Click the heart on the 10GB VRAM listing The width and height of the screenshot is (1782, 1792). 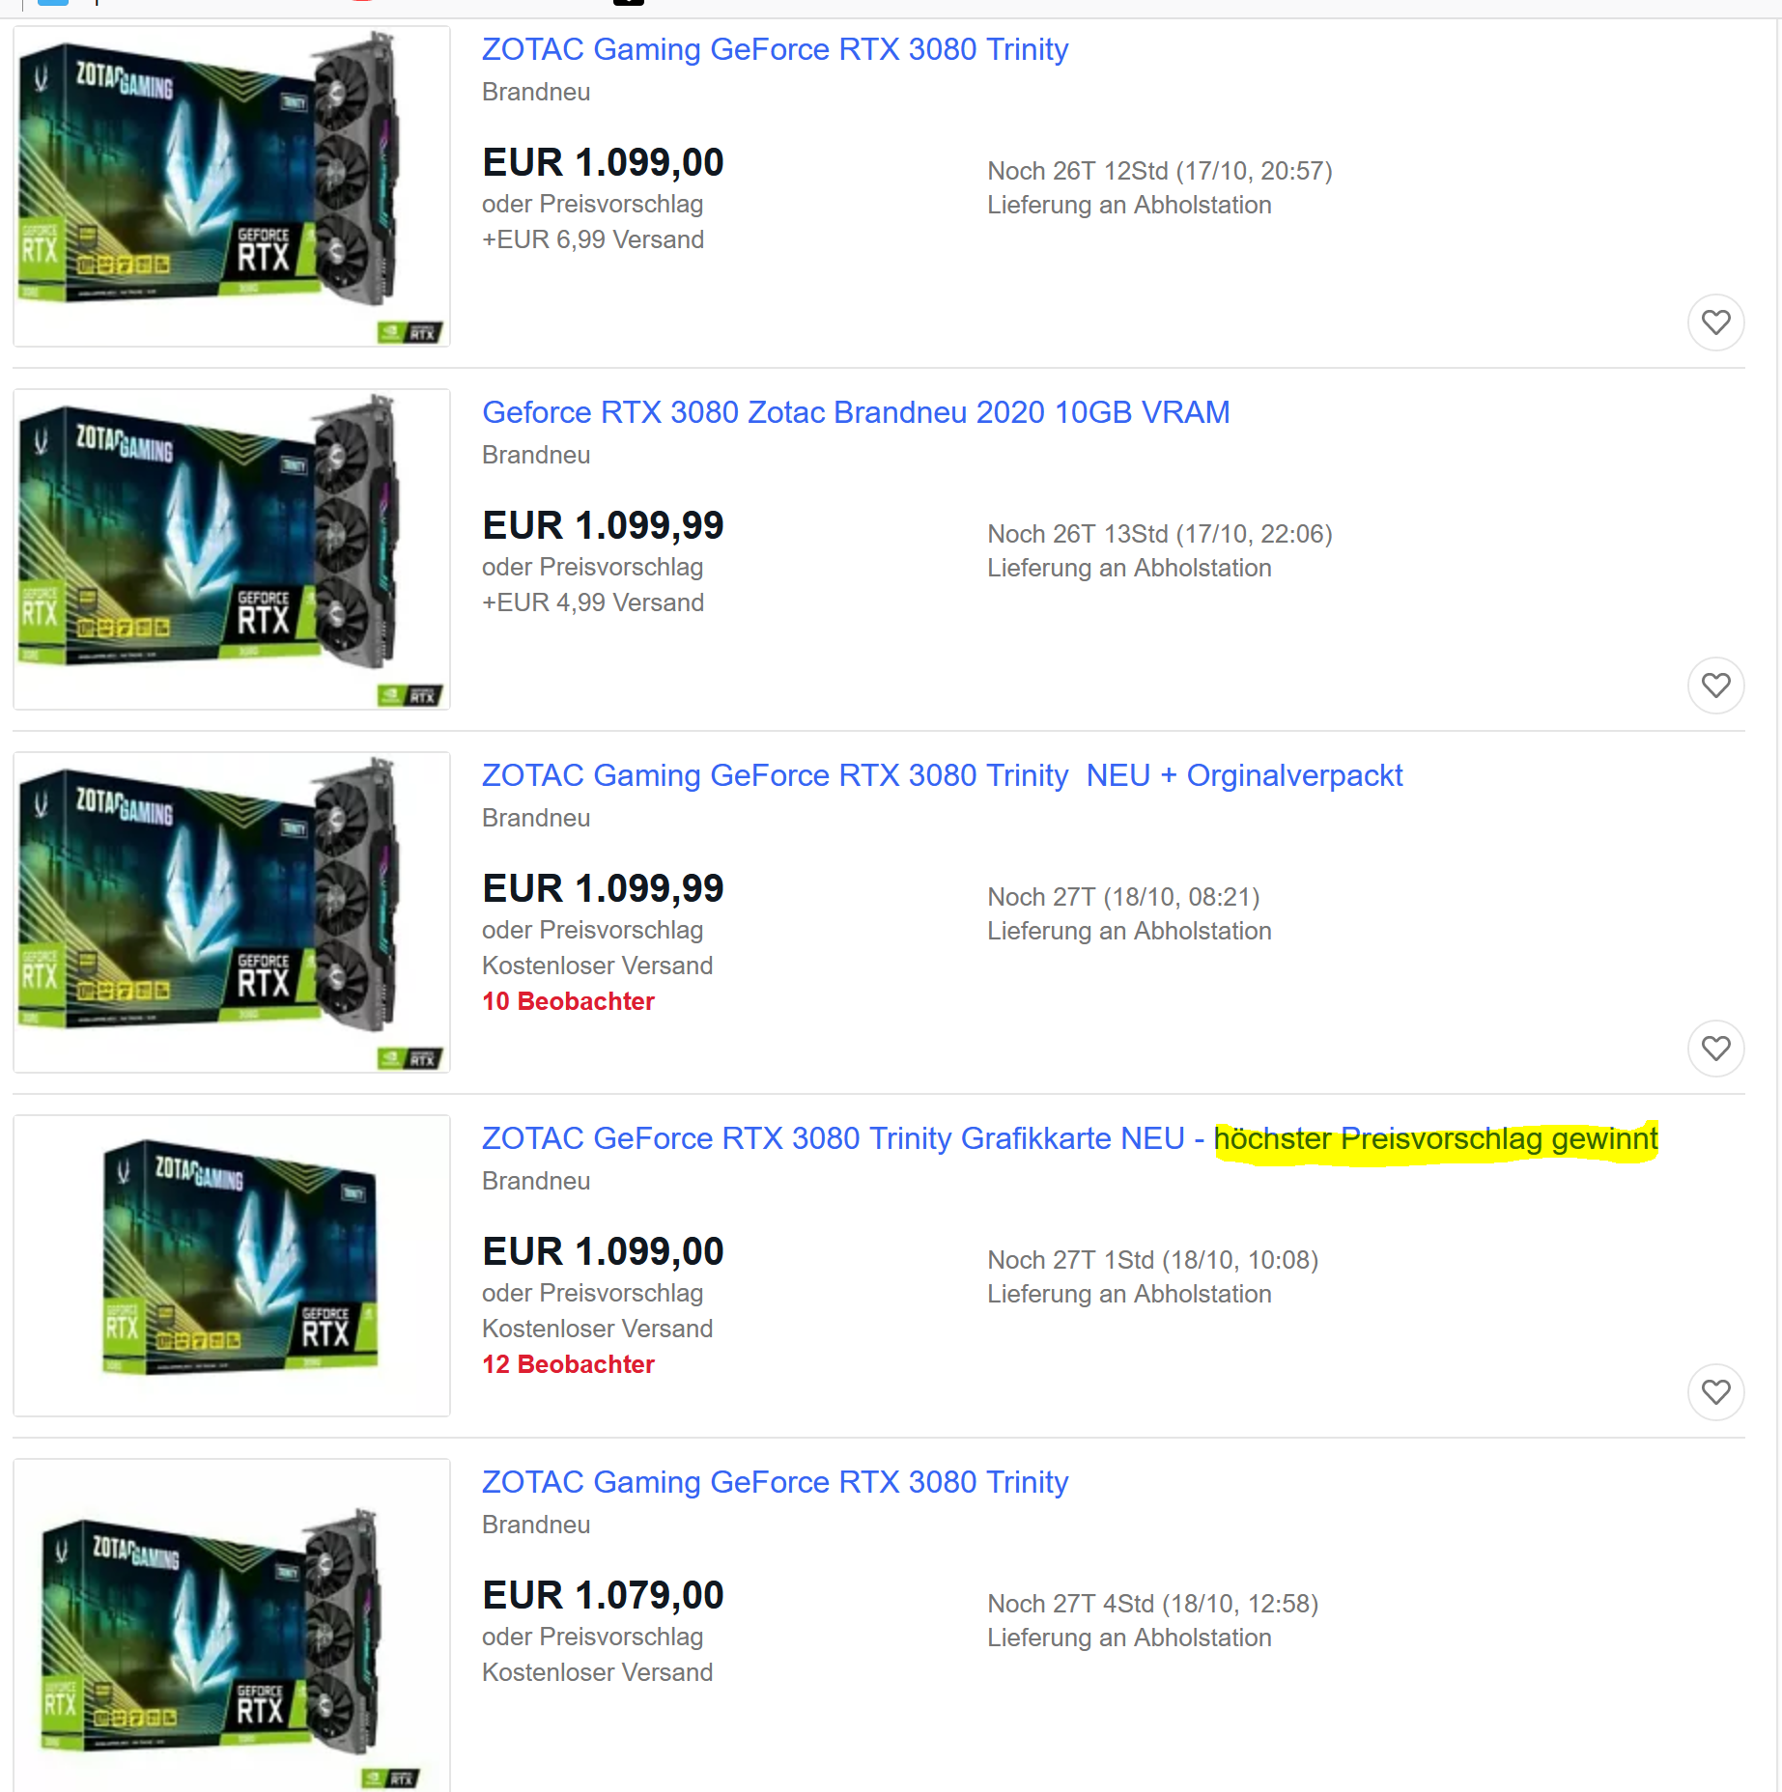click(1715, 686)
